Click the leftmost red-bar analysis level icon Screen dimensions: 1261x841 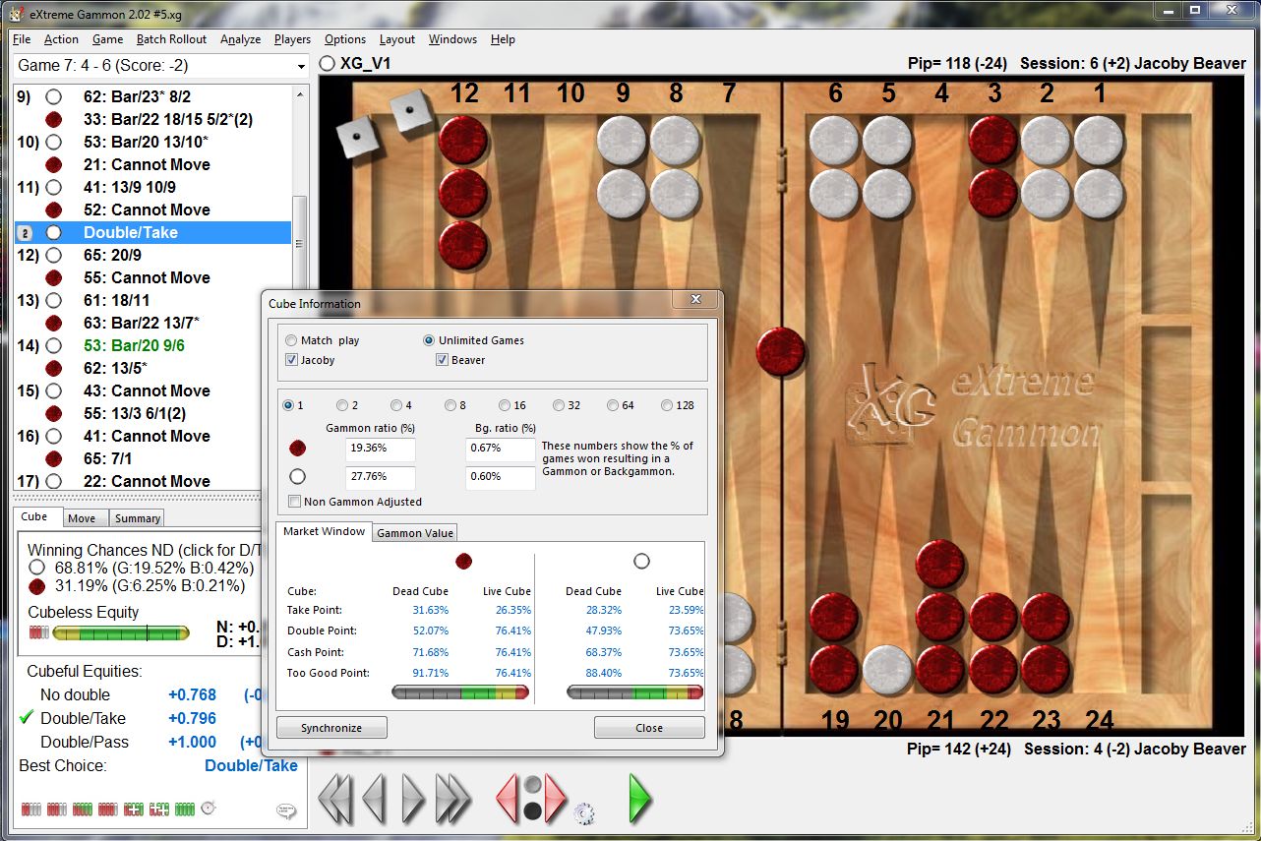coord(31,809)
